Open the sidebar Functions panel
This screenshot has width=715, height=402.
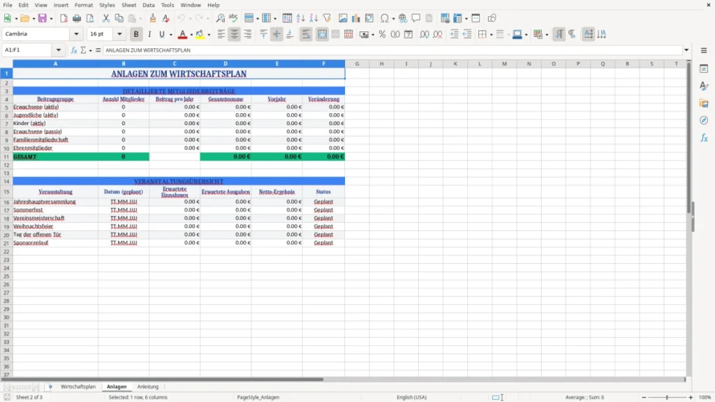(x=704, y=137)
